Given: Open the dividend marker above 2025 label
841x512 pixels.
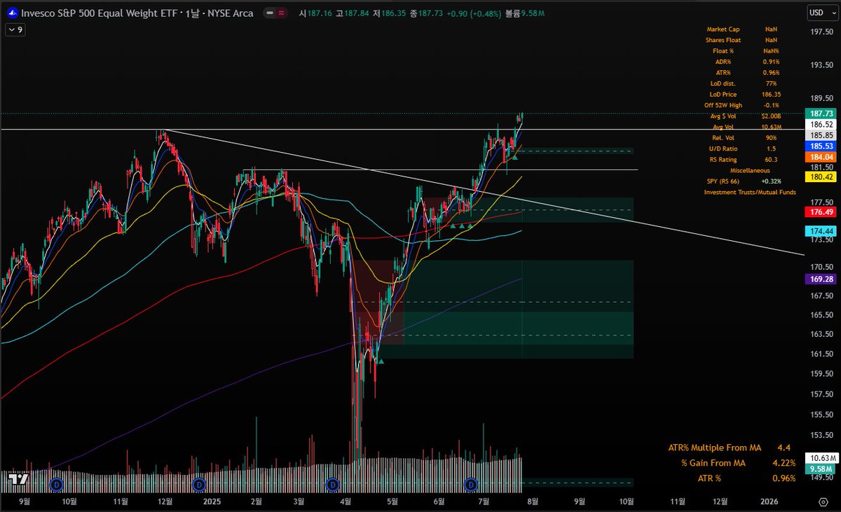Looking at the screenshot, I should tap(199, 484).
